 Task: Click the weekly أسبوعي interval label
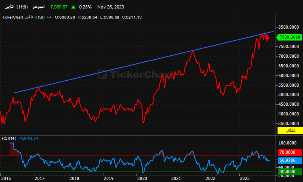(x=38, y=7)
